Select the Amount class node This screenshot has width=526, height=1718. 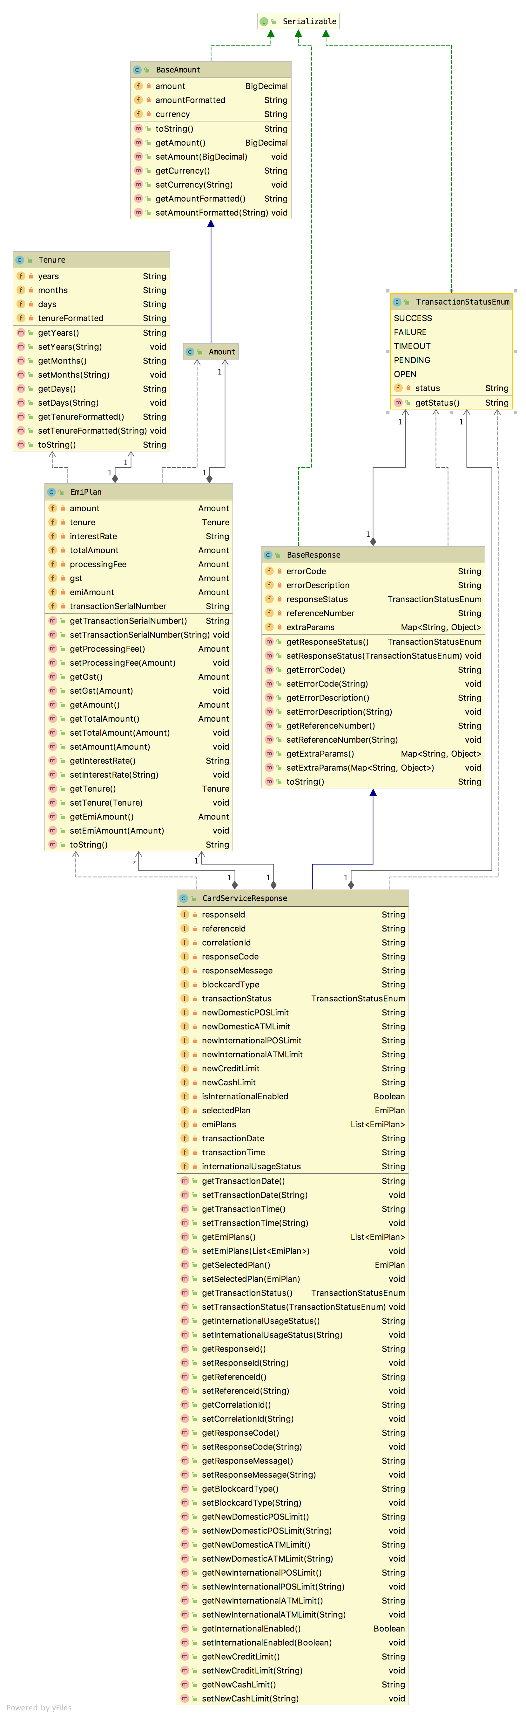click(x=211, y=352)
